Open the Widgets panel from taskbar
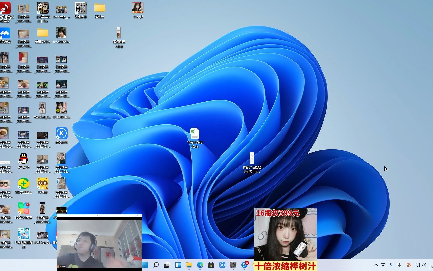The image size is (433, 271). 178,265
